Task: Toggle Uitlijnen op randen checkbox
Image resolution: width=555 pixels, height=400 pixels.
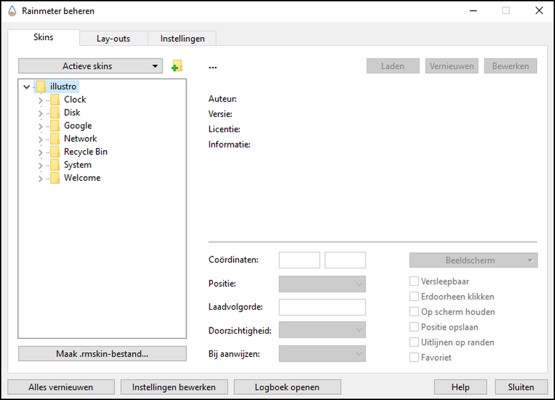Action: (x=414, y=342)
